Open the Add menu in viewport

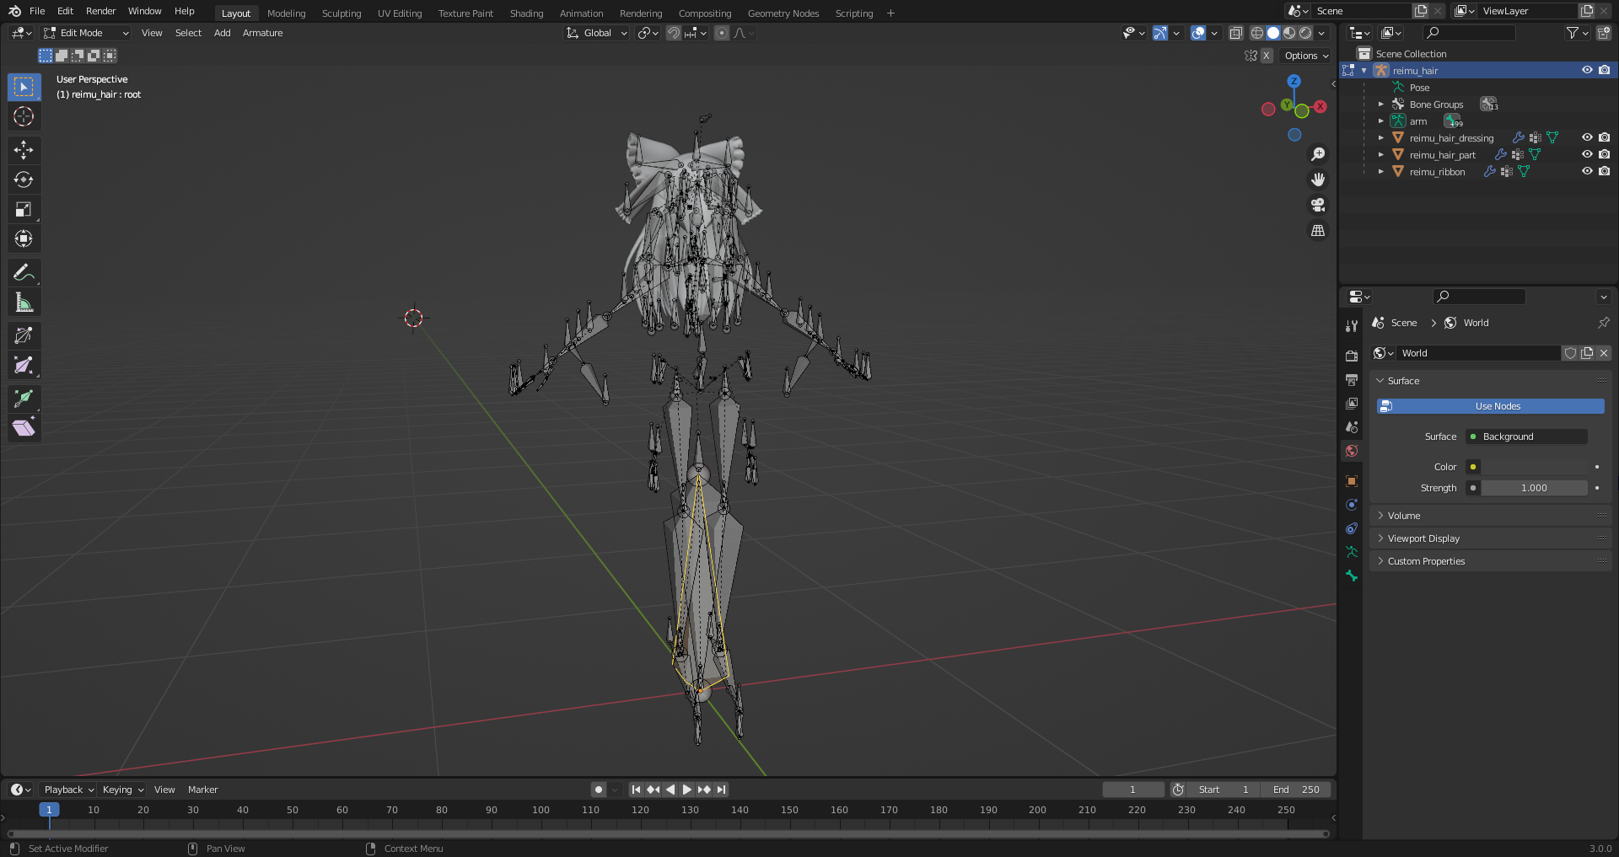[x=222, y=33]
